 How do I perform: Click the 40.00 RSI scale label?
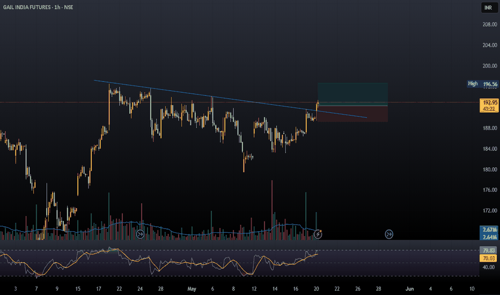pyautogui.click(x=489, y=267)
